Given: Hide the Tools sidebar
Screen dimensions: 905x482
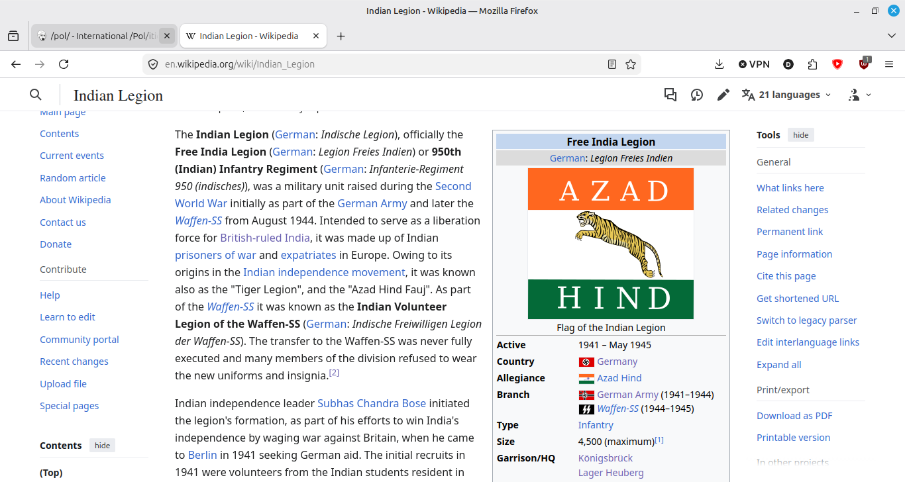Looking at the screenshot, I should coord(801,135).
